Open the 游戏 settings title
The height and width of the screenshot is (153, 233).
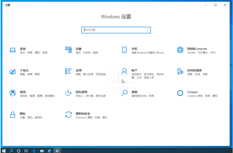[23, 92]
